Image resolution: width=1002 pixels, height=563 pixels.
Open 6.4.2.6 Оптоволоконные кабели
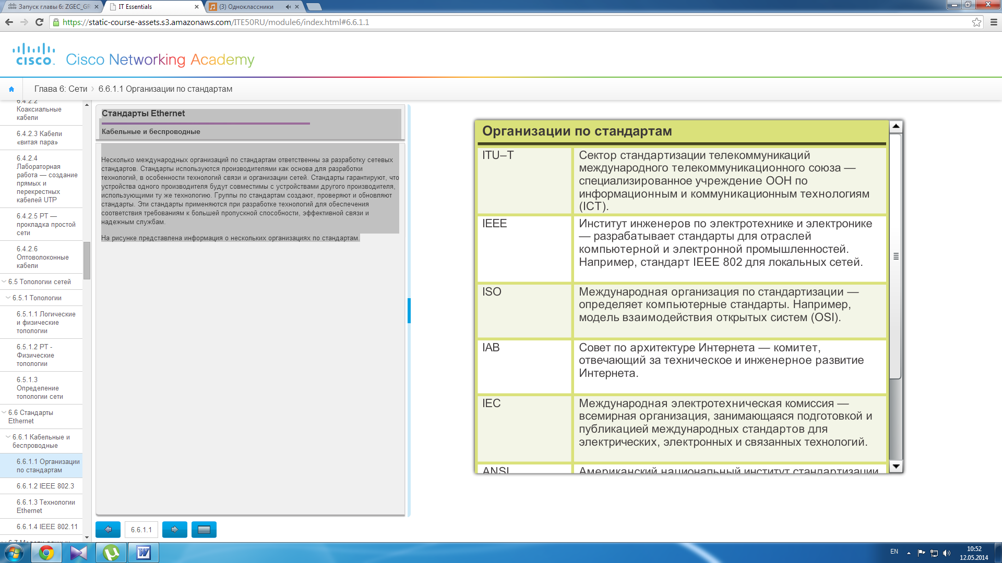pyautogui.click(x=41, y=257)
